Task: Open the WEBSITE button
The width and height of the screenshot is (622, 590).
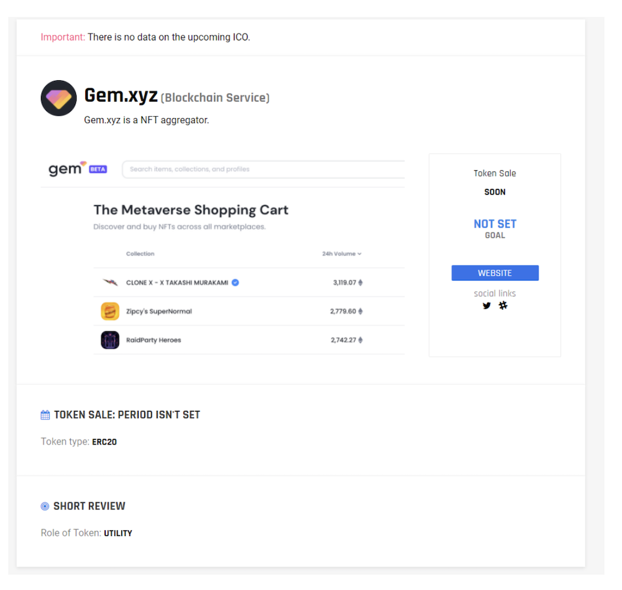Action: pyautogui.click(x=494, y=273)
